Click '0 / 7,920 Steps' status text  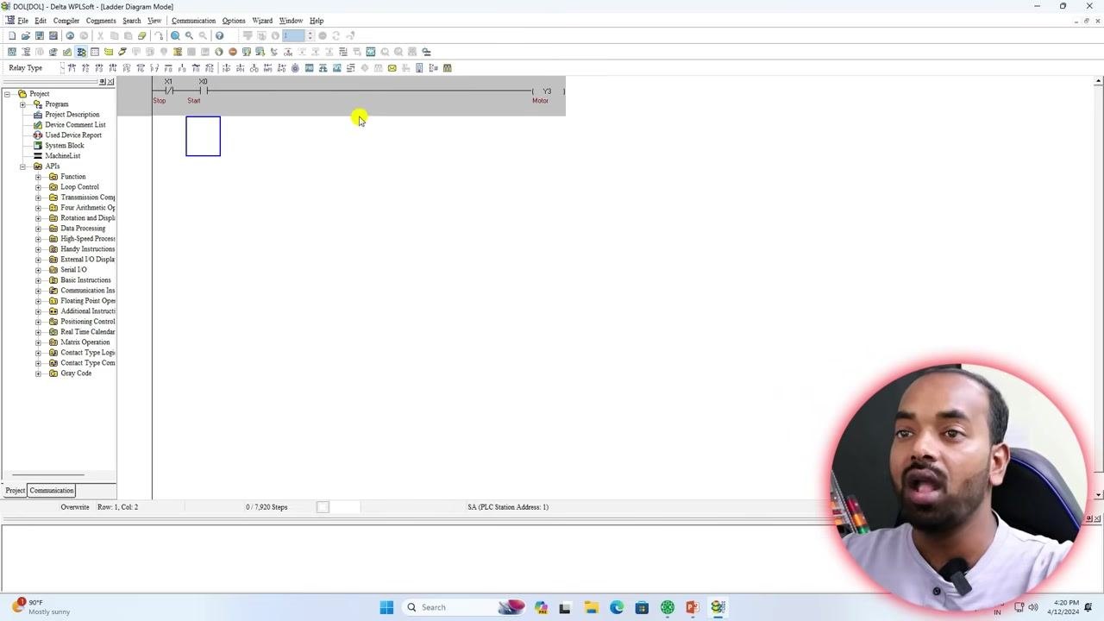[x=267, y=507]
